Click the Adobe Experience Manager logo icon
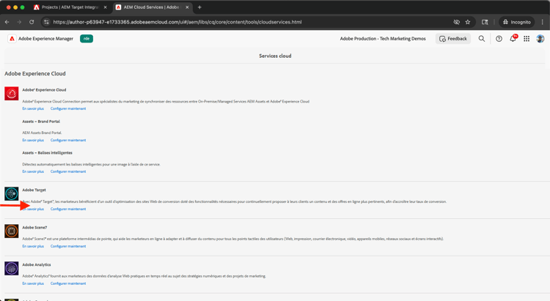The width and height of the screenshot is (550, 301). [x=12, y=39]
